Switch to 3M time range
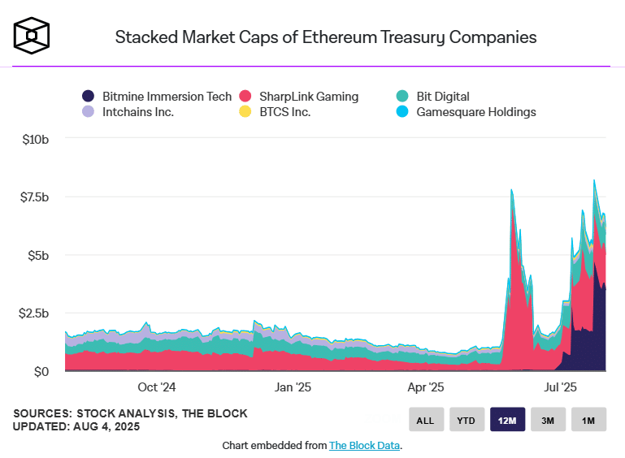Screen dimensions: 625x458 coord(549,420)
